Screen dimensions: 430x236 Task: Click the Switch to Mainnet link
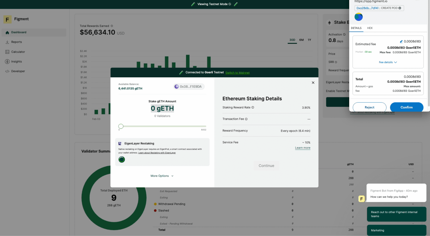(237, 73)
